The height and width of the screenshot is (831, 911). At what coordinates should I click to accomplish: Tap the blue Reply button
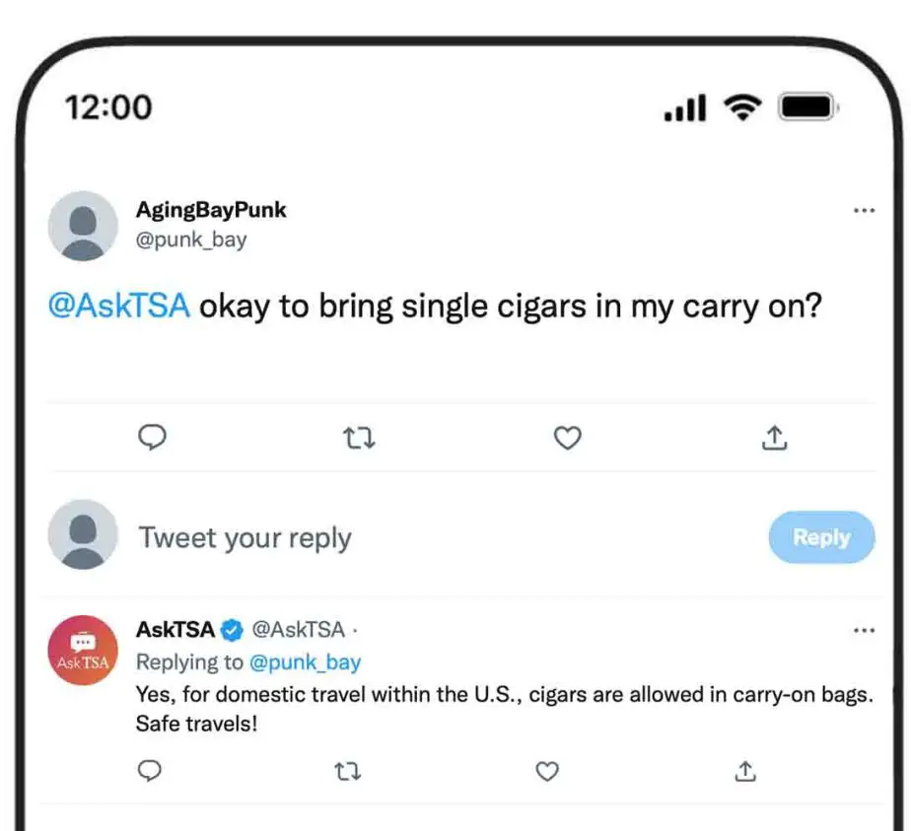pyautogui.click(x=821, y=537)
